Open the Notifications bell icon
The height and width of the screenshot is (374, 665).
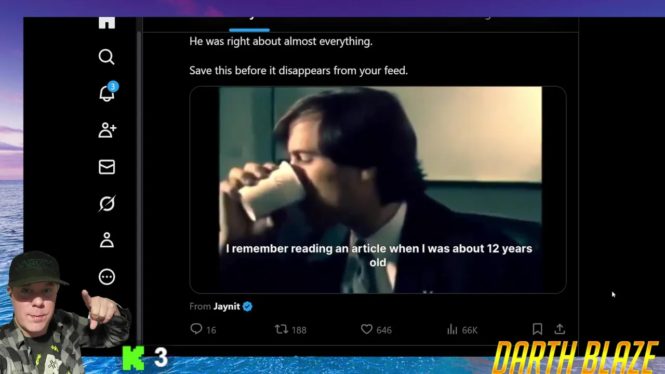coord(107,93)
